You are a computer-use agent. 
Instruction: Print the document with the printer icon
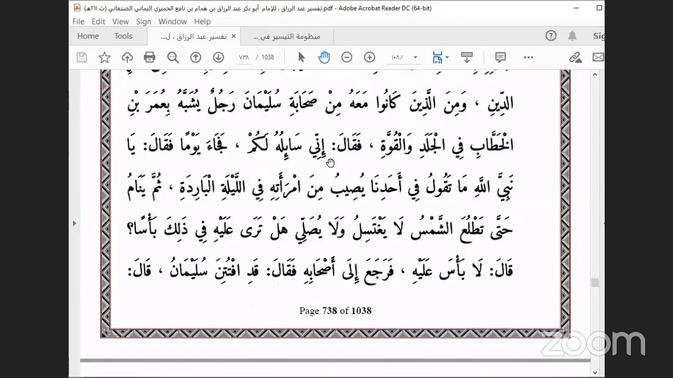pos(150,57)
